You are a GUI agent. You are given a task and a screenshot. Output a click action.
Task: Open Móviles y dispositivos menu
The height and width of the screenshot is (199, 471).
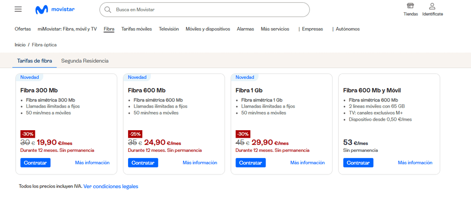(208, 29)
